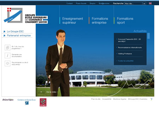
Task: Open Toutes les actualités link
Action: tap(126, 61)
